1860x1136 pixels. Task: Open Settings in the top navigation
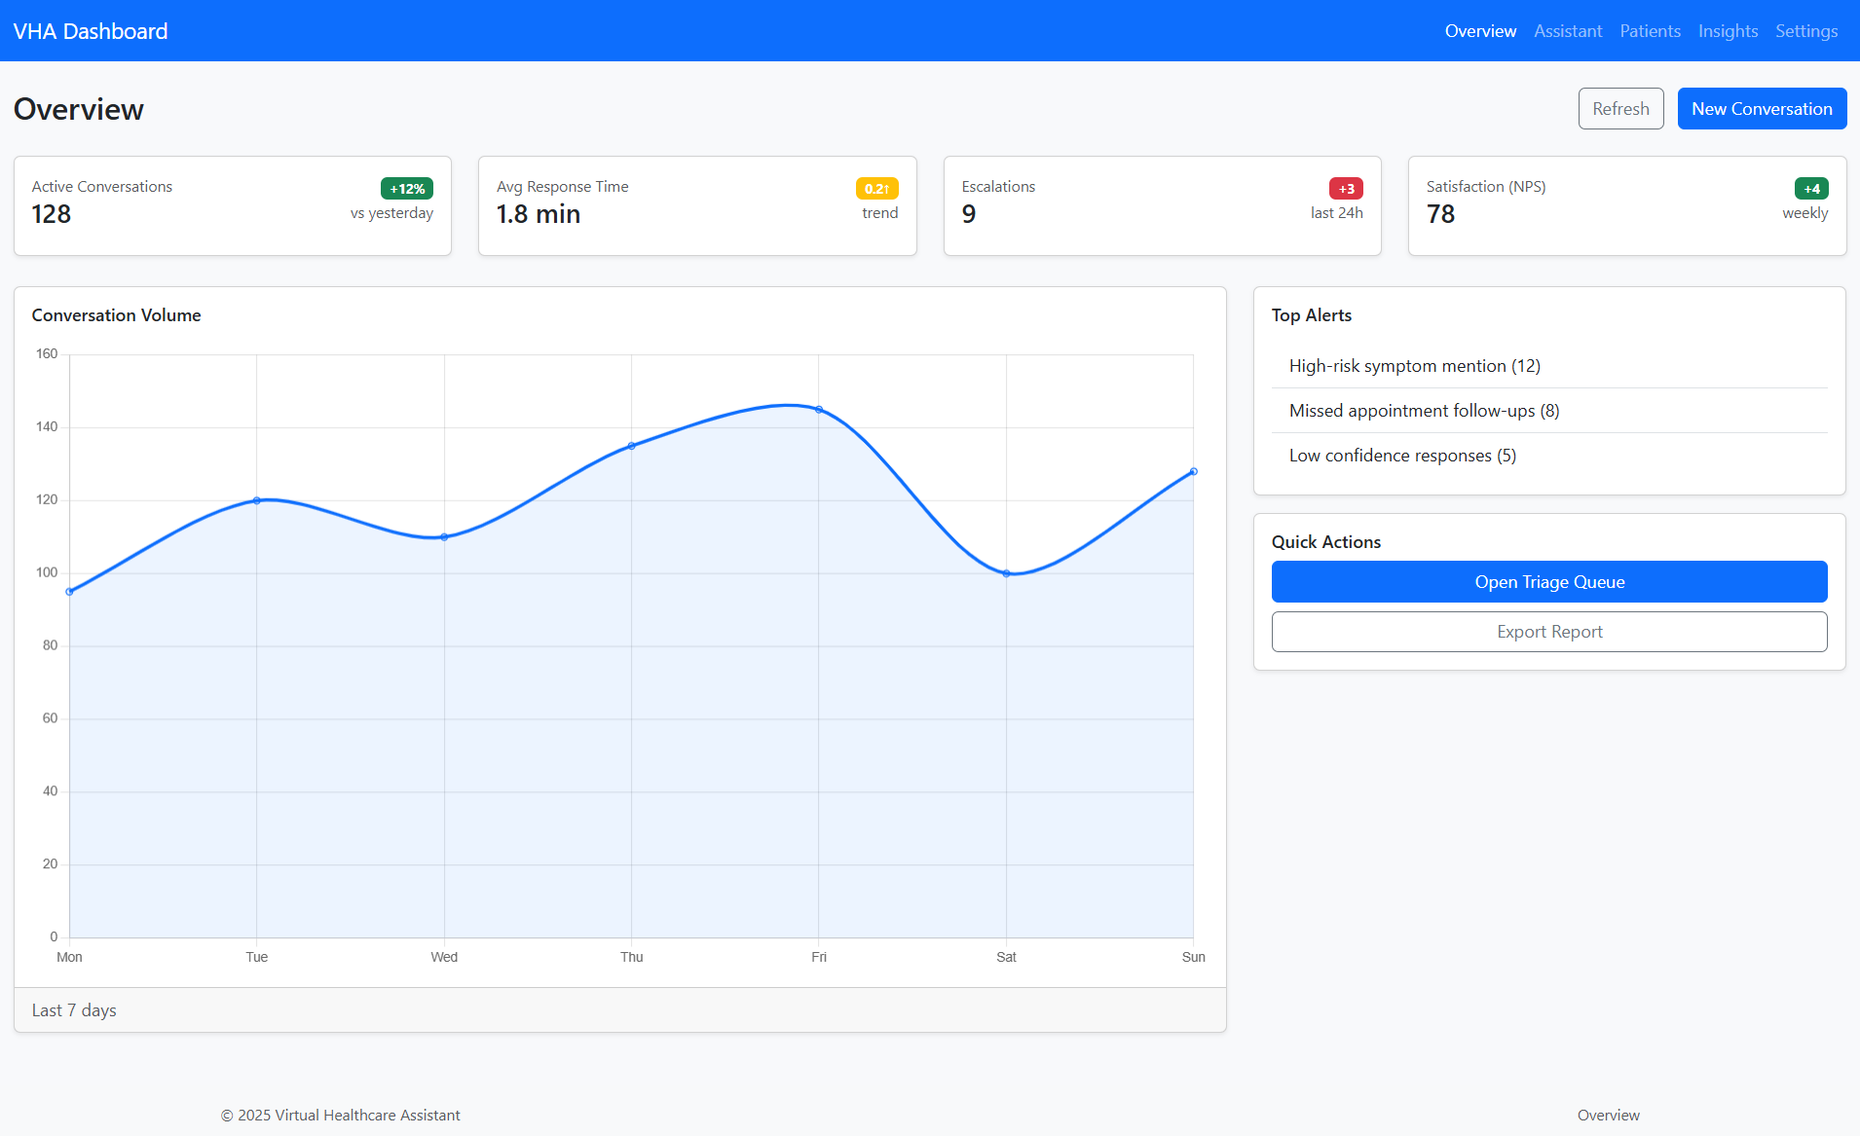coord(1805,31)
